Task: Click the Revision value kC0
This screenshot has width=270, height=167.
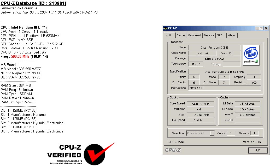Action: click(x=254, y=83)
